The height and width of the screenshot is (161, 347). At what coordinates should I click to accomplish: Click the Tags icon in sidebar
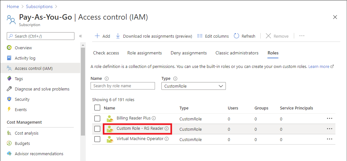(x=9, y=79)
